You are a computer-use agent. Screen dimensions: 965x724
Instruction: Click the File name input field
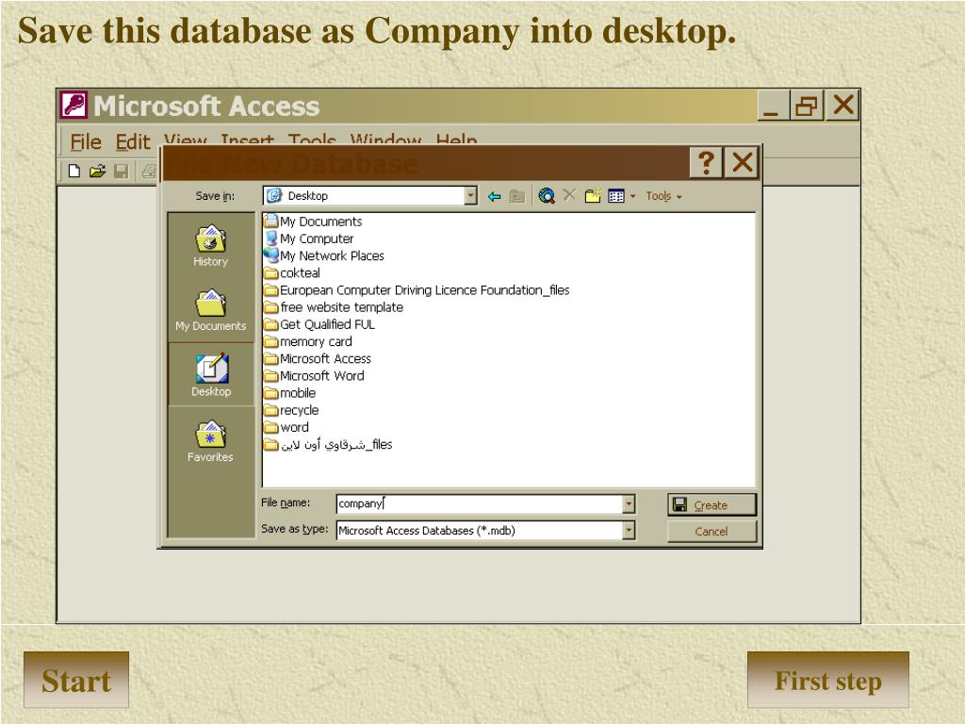click(480, 503)
